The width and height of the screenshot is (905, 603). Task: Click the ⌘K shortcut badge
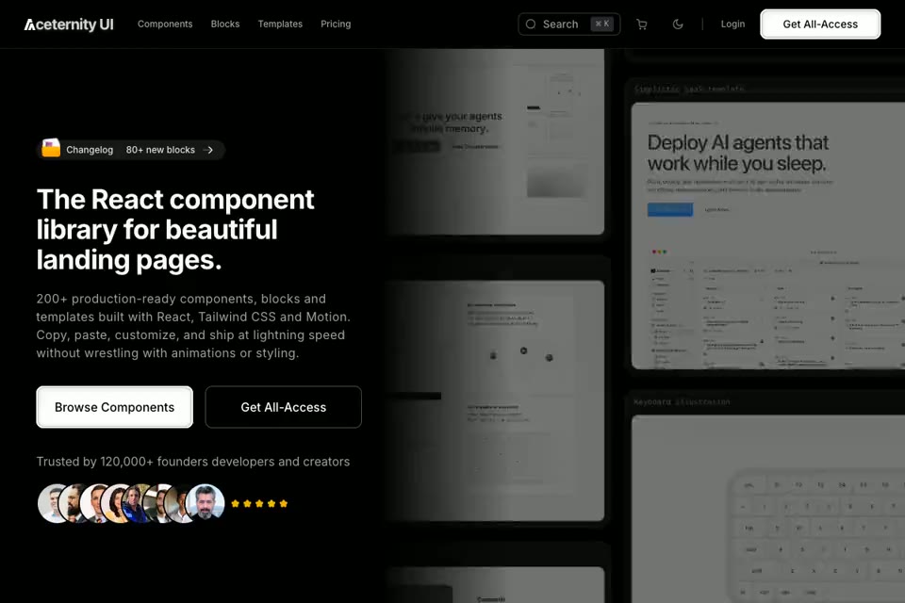(602, 24)
